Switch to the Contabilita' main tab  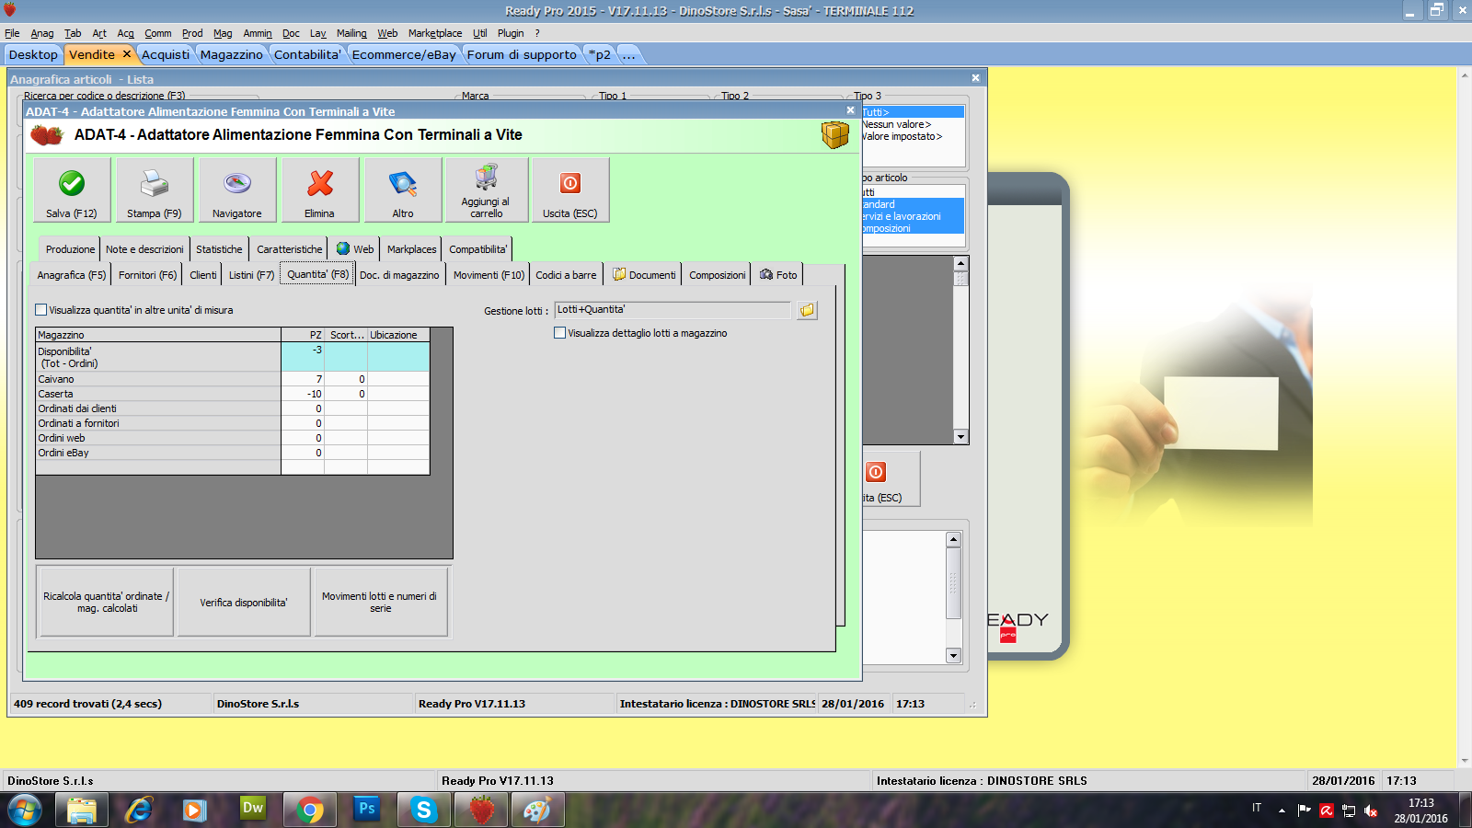tap(307, 54)
